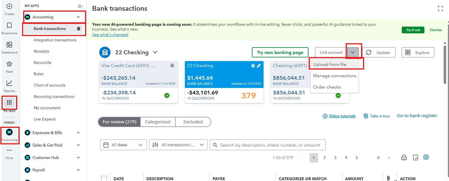This screenshot has width=449, height=181.
Task: Expand Payroll section
Action: point(78,170)
